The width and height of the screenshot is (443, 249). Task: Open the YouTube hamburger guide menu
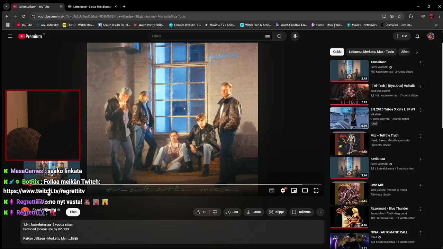[x=10, y=36]
